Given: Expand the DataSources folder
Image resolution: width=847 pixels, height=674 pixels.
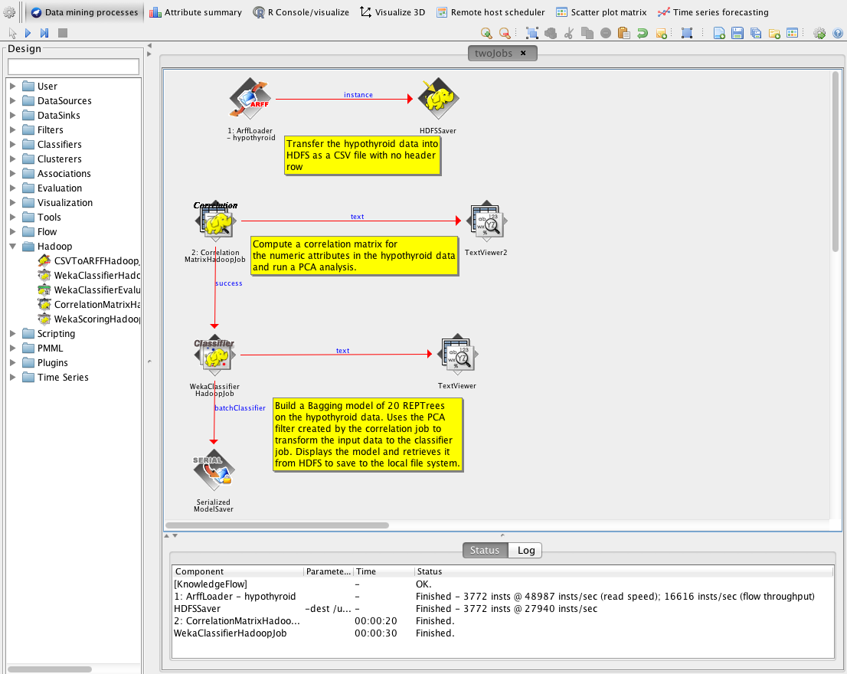Looking at the screenshot, I should [12, 100].
